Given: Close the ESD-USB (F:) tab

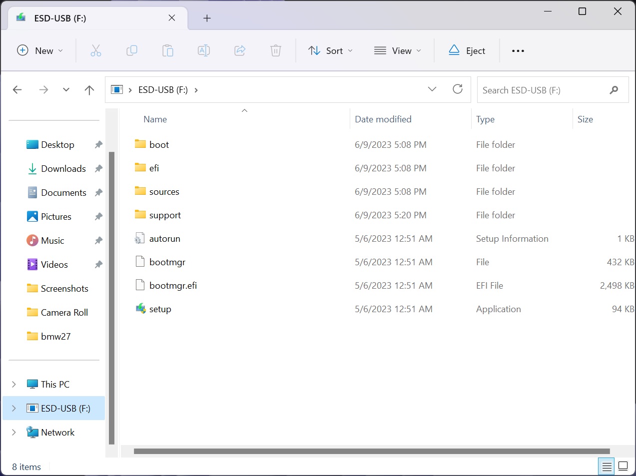Looking at the screenshot, I should [x=172, y=18].
